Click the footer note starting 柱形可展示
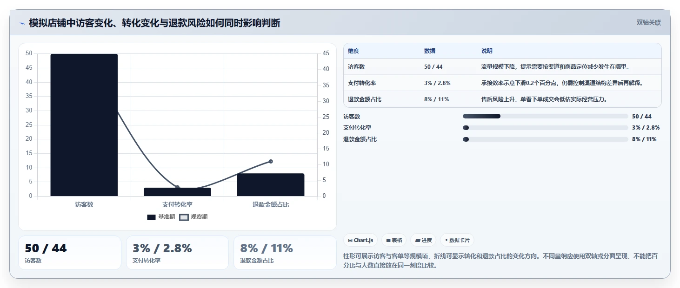The height and width of the screenshot is (288, 680). pyautogui.click(x=500, y=261)
